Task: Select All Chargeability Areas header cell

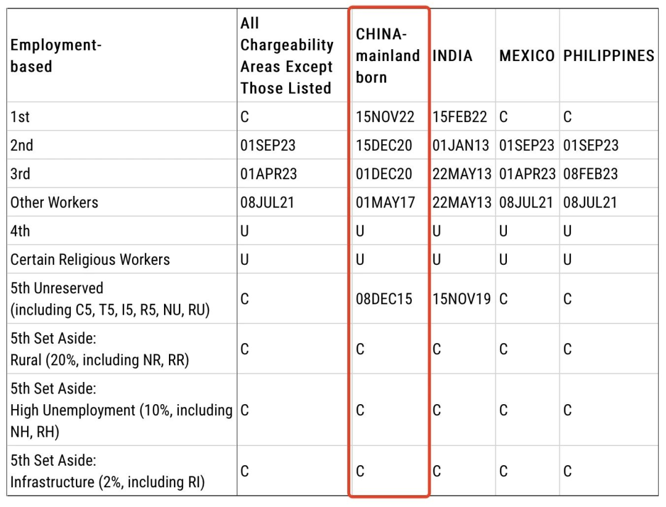Action: (x=287, y=55)
